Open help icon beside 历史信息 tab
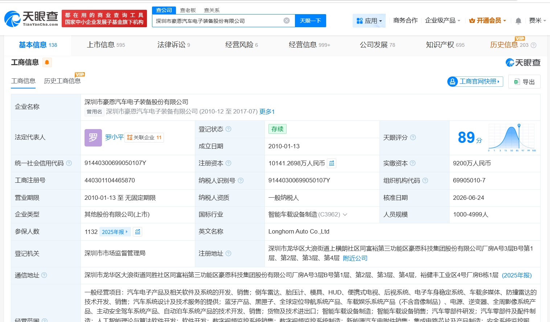The width and height of the screenshot is (550, 322). (534, 45)
